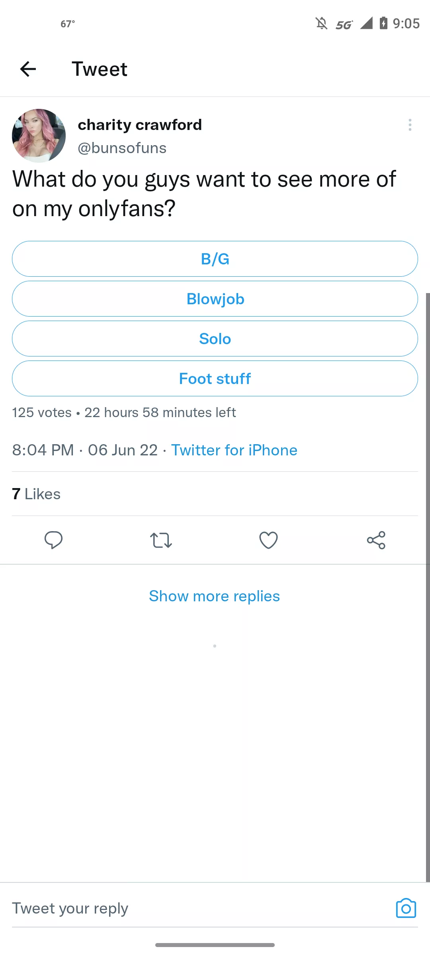The image size is (430, 957).
Task: Click the Twitter for iPhone link
Action: (234, 450)
